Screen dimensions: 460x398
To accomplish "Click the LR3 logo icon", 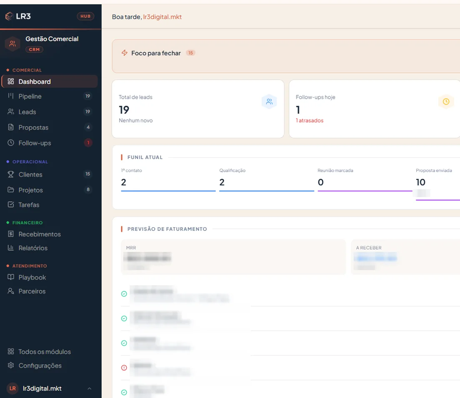I will tap(10, 16).
